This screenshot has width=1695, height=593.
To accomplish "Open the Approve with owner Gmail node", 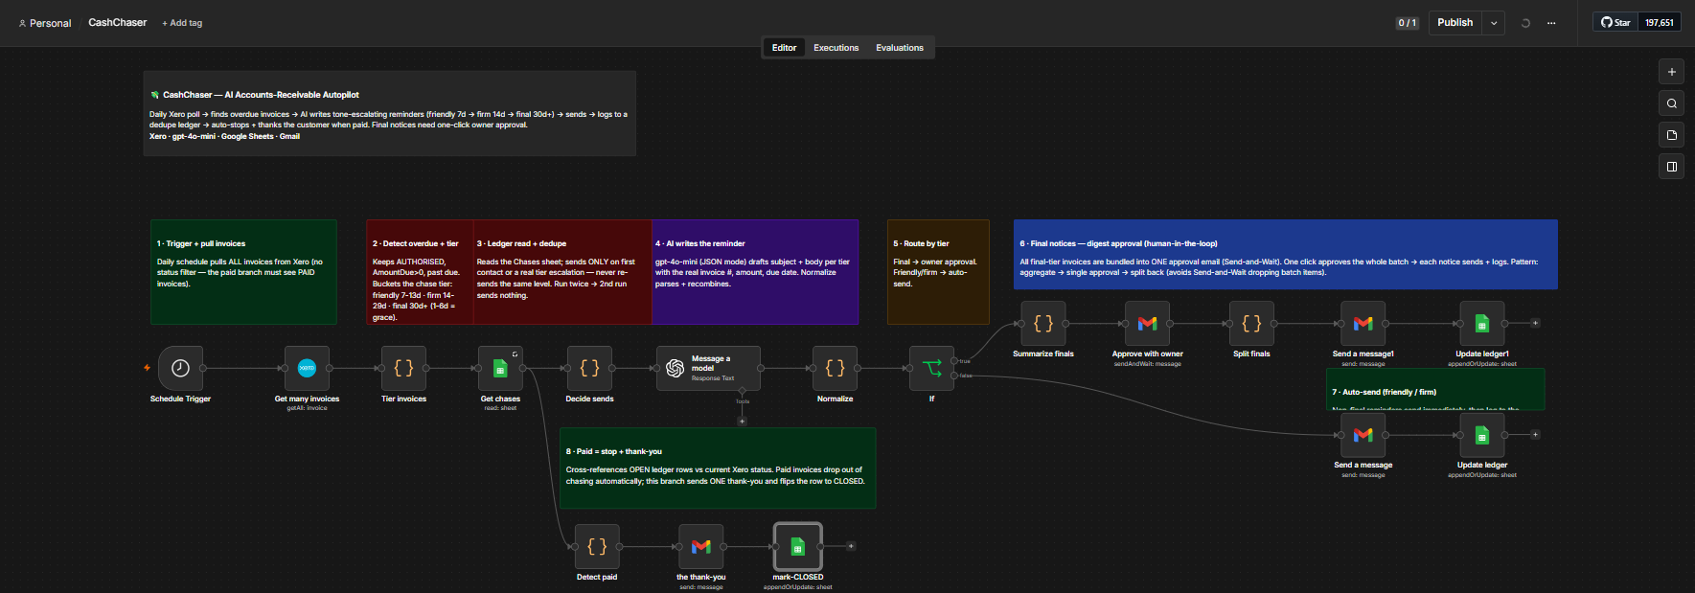I will coord(1147,324).
